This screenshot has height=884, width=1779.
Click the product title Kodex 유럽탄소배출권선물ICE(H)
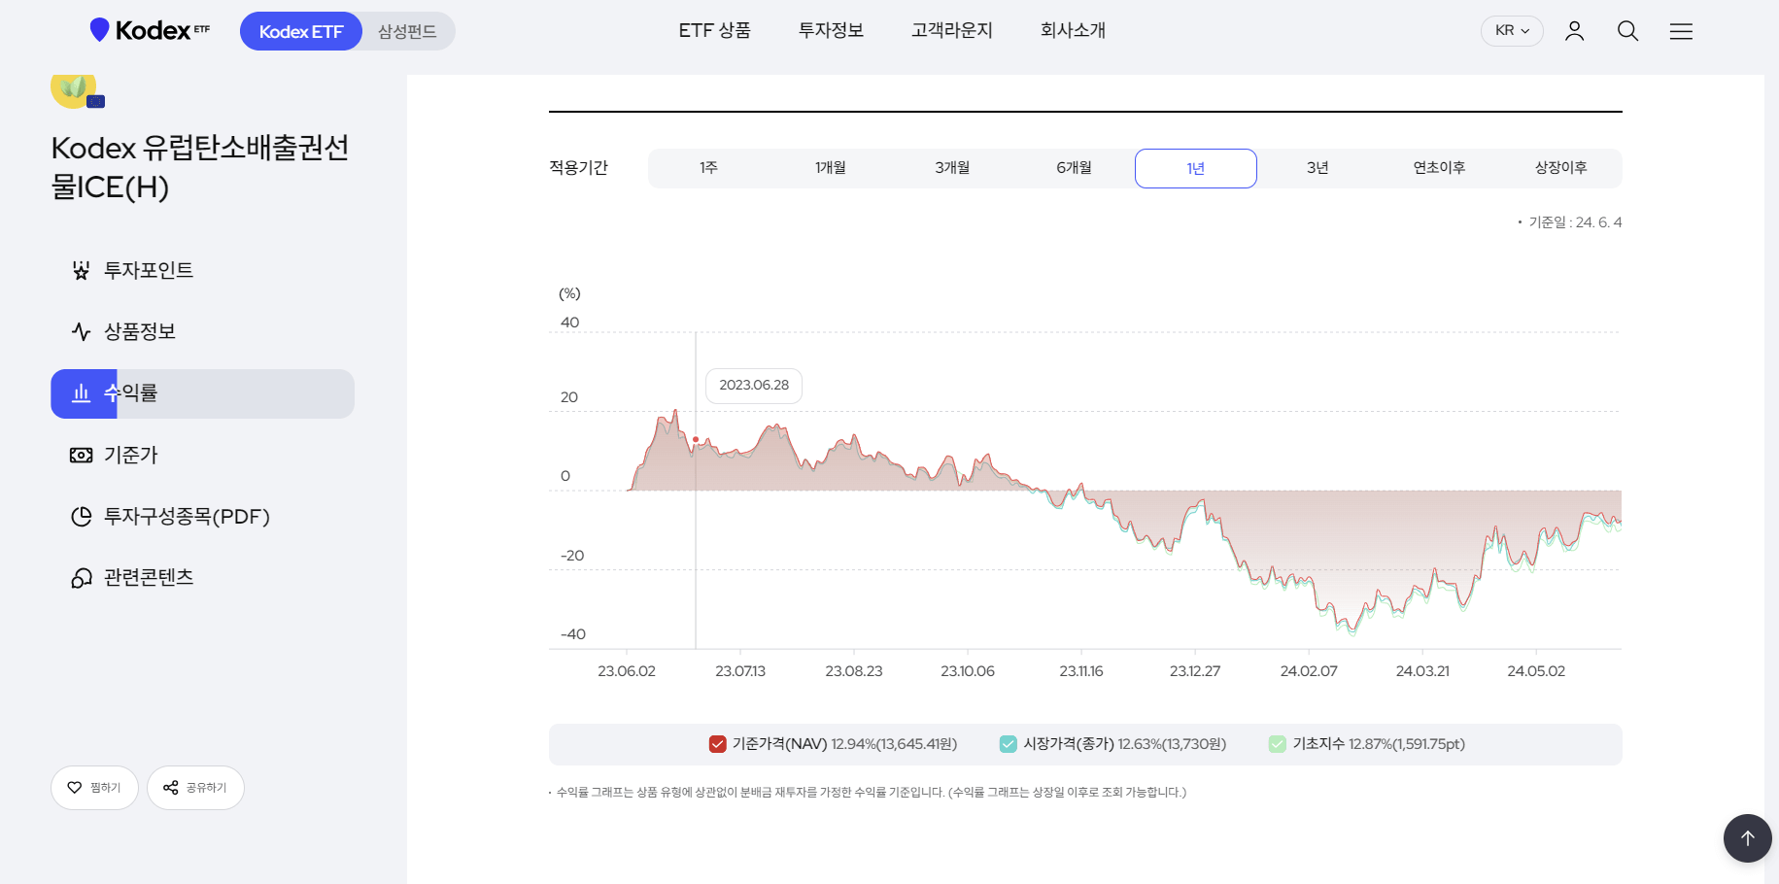pyautogui.click(x=200, y=166)
